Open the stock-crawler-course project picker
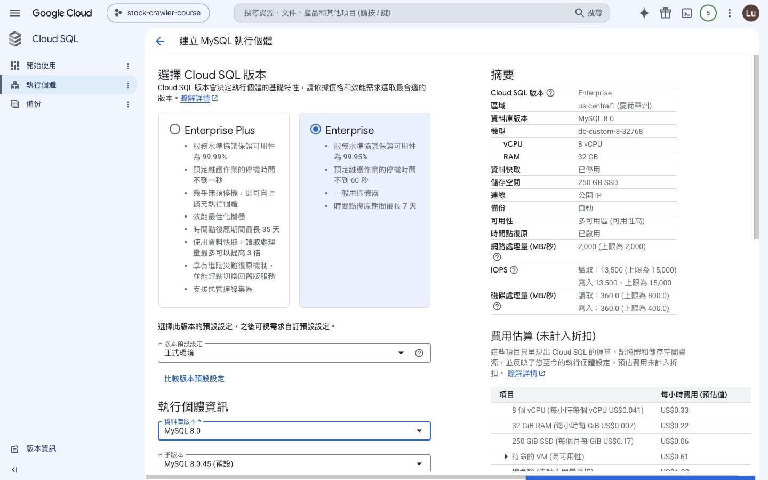Screen dimensions: 768x480 158,13
